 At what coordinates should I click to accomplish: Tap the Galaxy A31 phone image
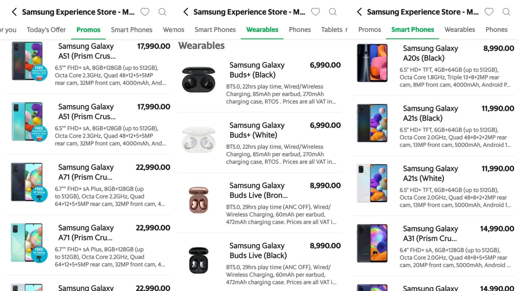tap(372, 243)
